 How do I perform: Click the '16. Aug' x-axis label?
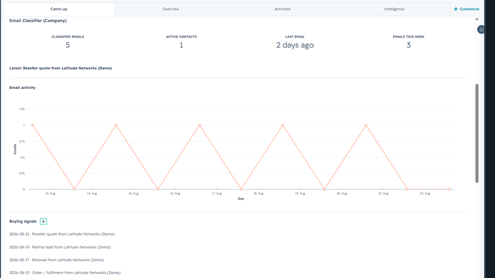click(175, 194)
